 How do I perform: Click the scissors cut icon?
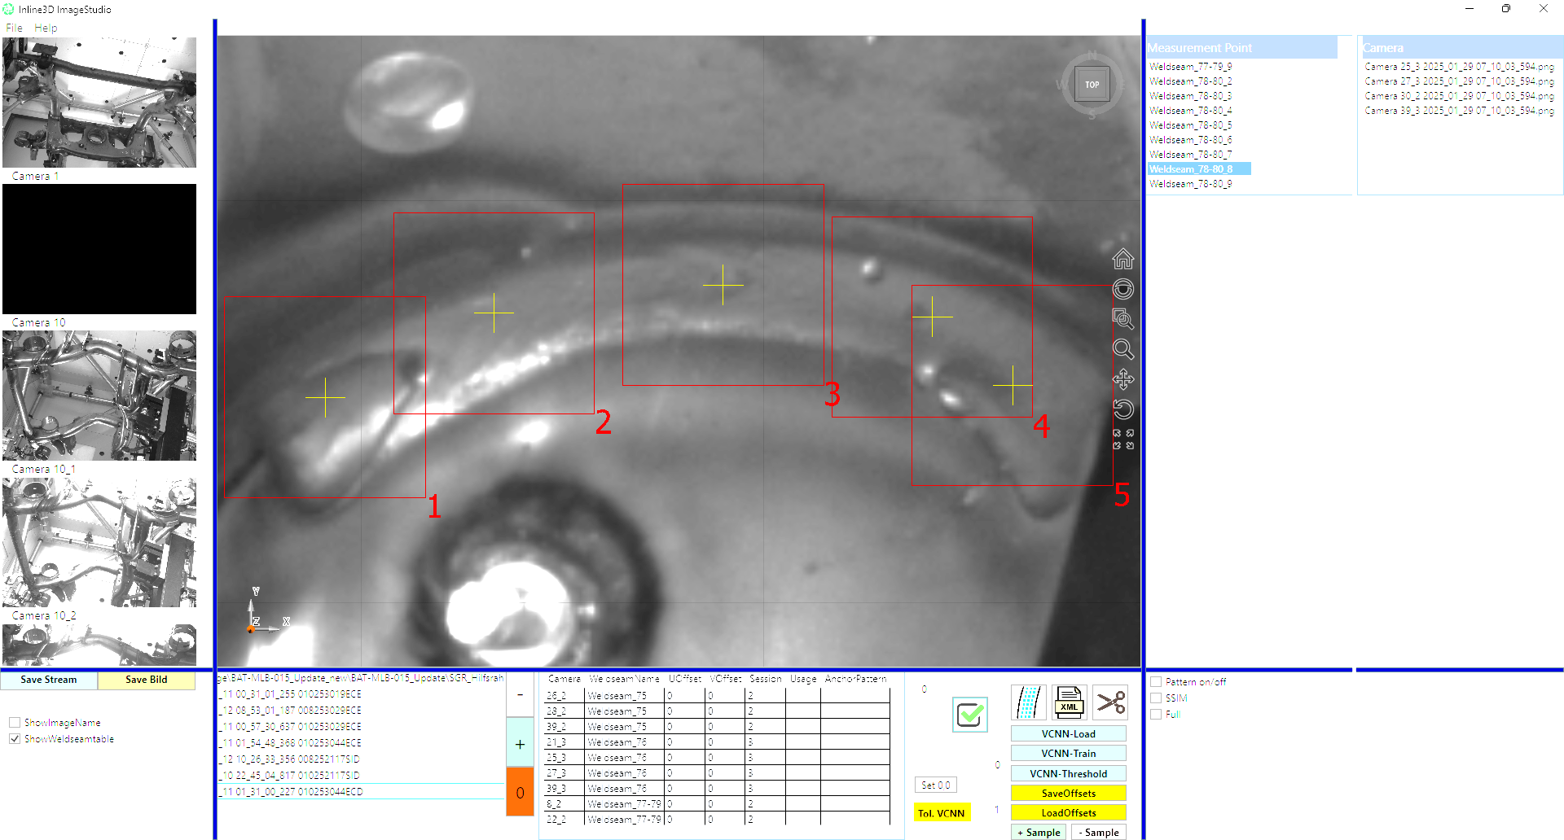tap(1109, 702)
